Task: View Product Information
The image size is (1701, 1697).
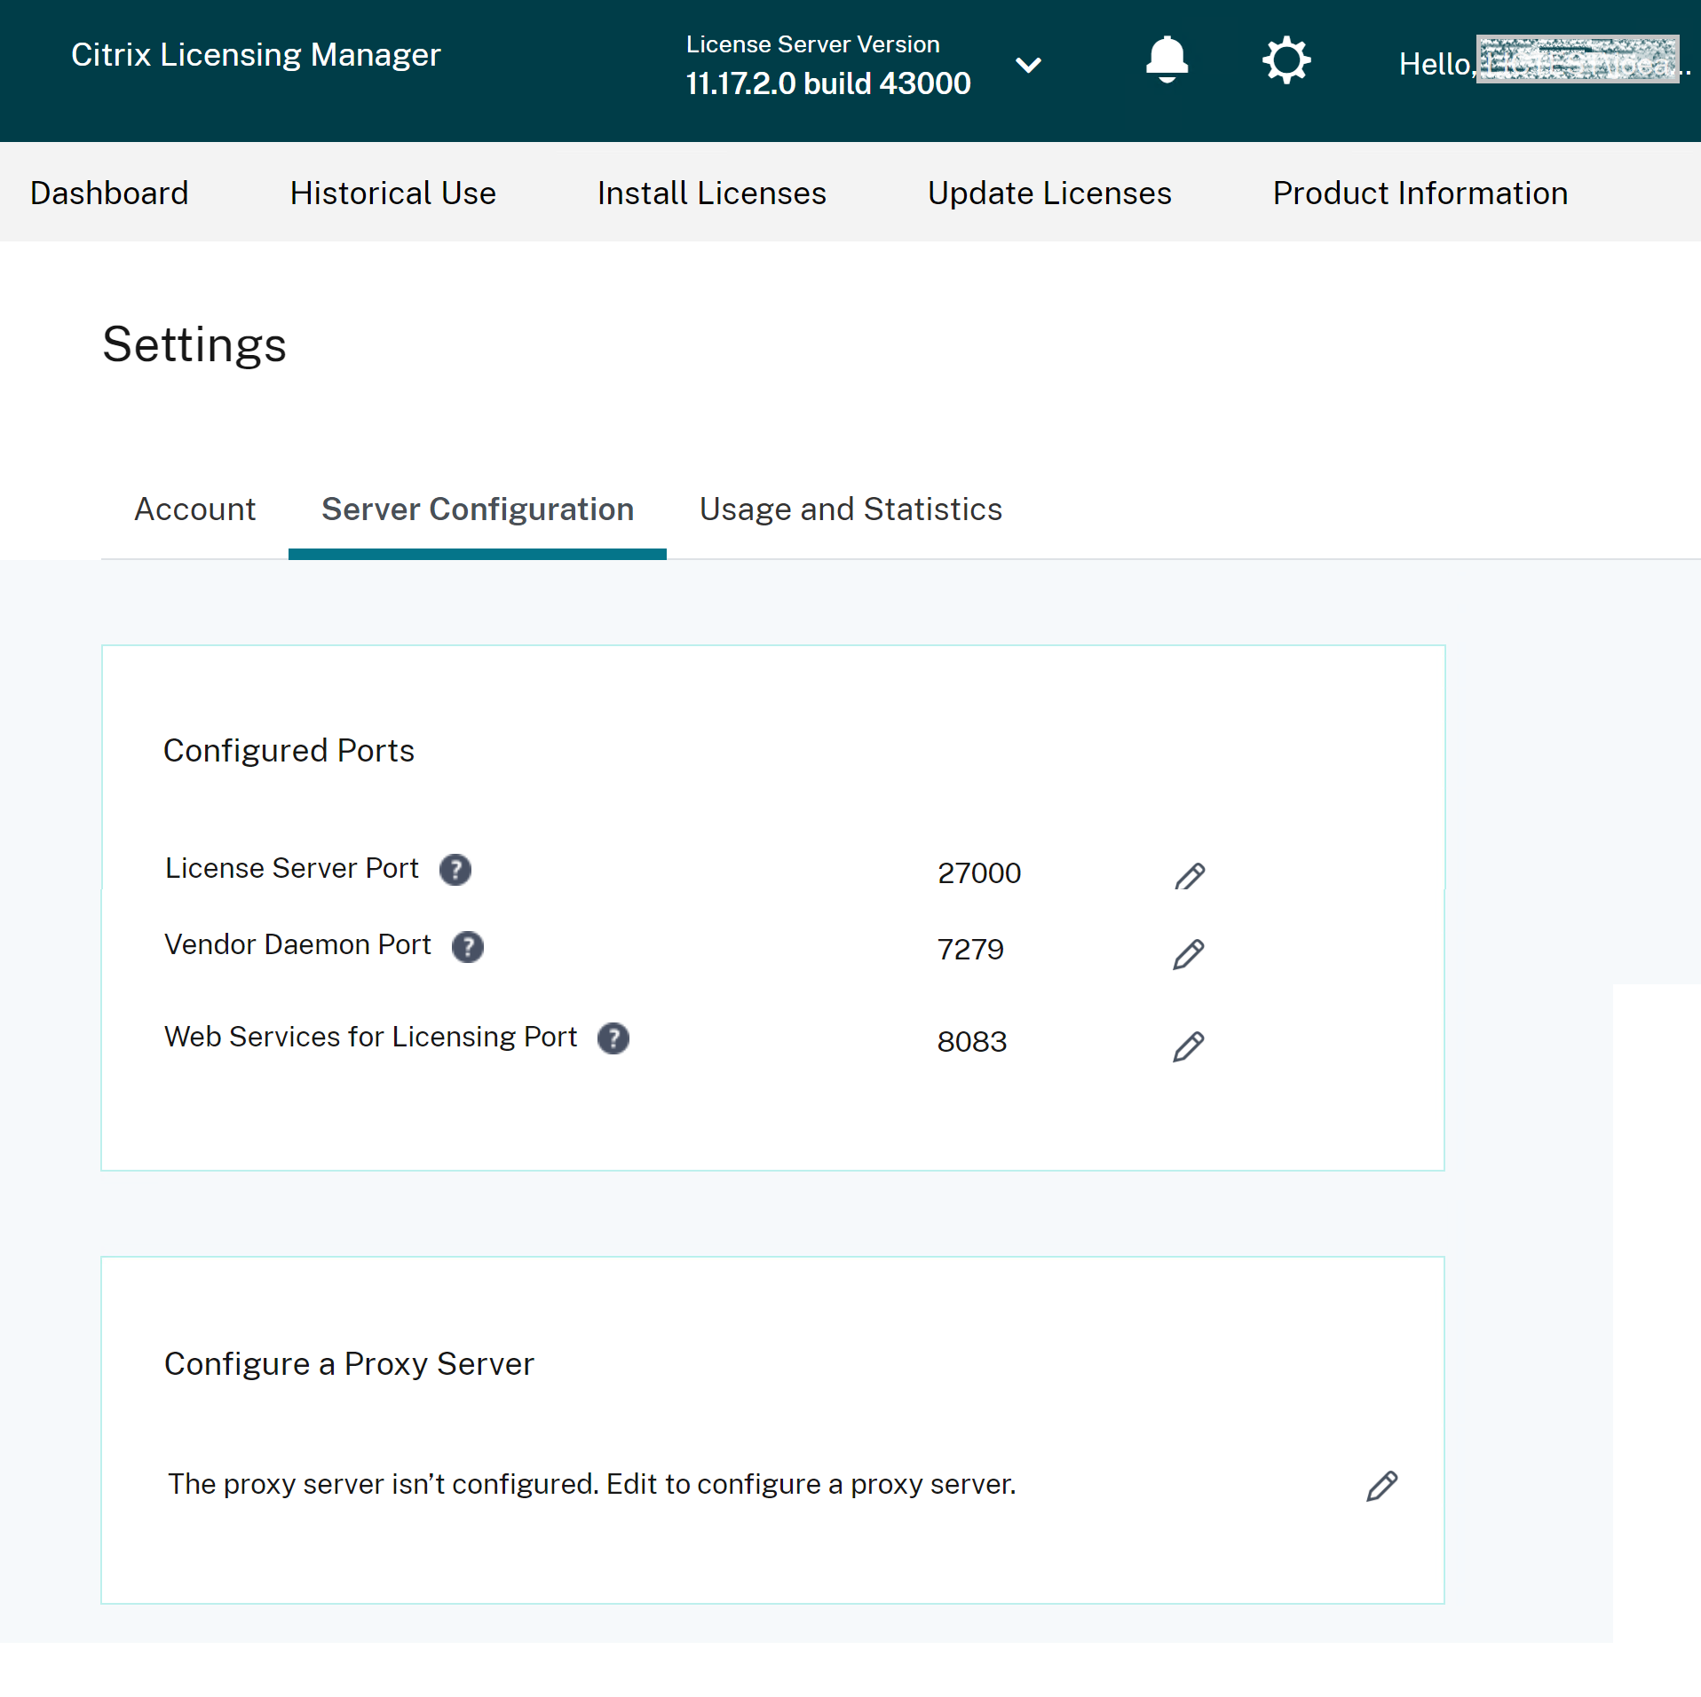Action: coord(1420,193)
